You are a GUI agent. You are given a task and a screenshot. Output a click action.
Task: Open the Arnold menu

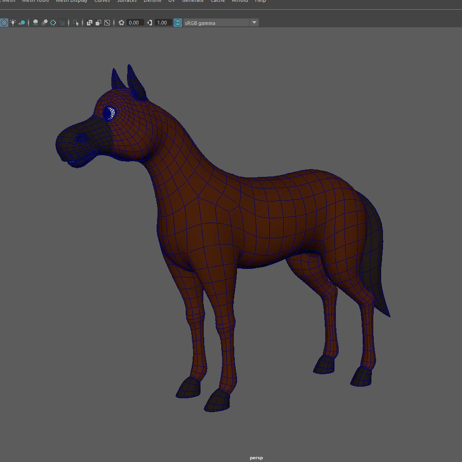pyautogui.click(x=240, y=1)
